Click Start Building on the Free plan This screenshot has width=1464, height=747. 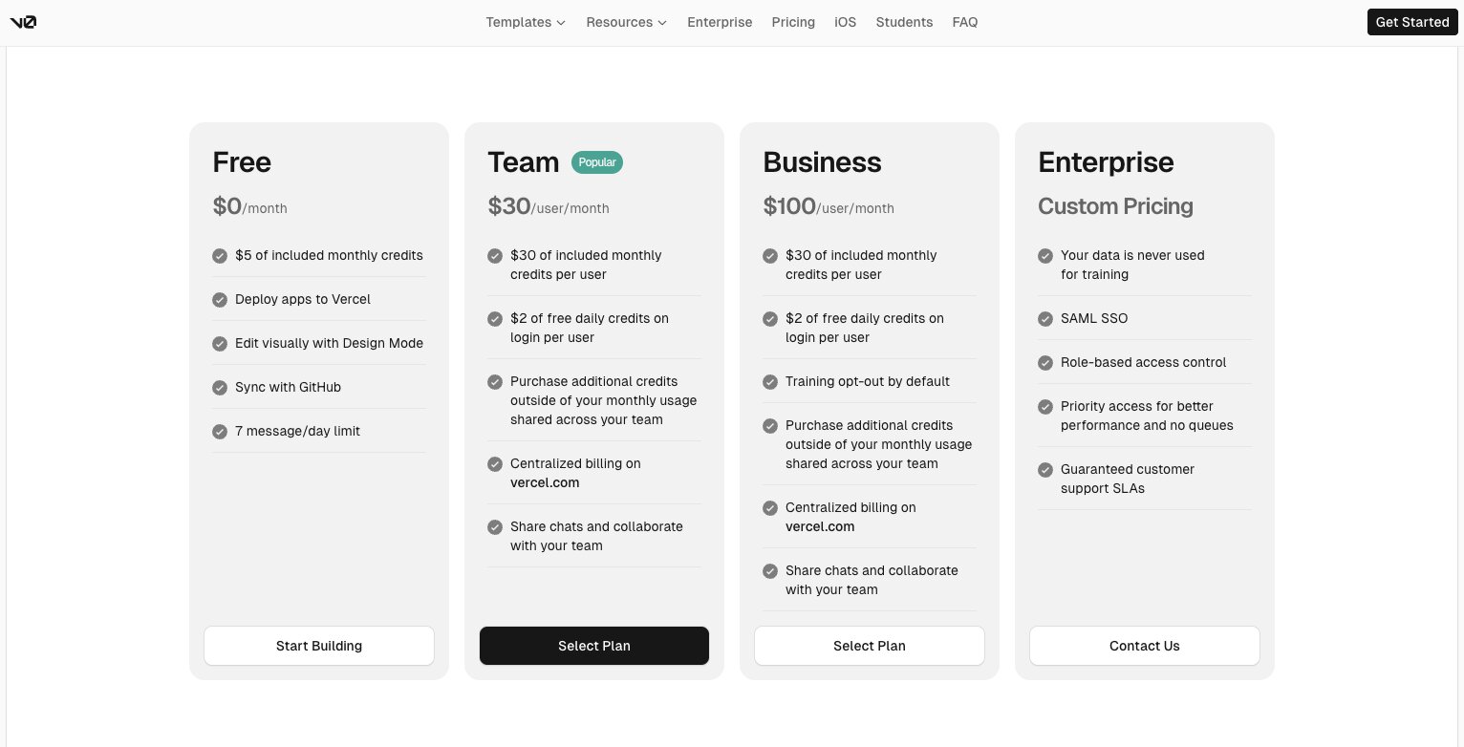click(x=319, y=646)
